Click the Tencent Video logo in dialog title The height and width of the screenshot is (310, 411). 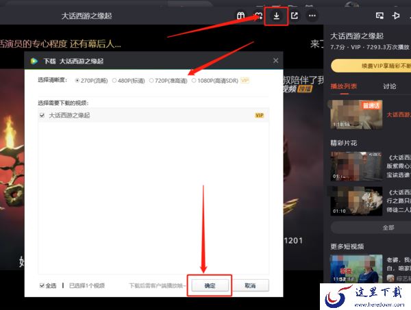pos(34,61)
